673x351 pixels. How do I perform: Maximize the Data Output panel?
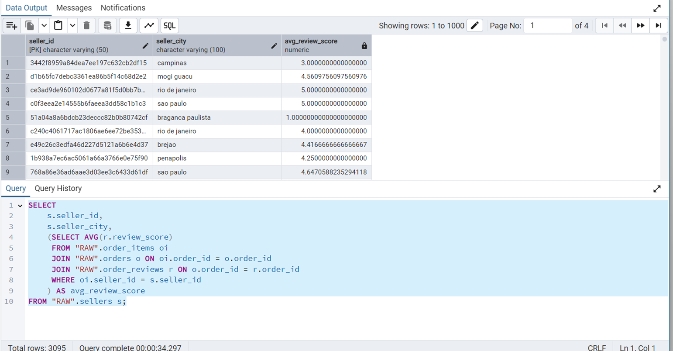pyautogui.click(x=657, y=8)
